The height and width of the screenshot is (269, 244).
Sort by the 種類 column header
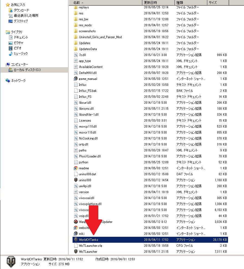click(x=191, y=2)
